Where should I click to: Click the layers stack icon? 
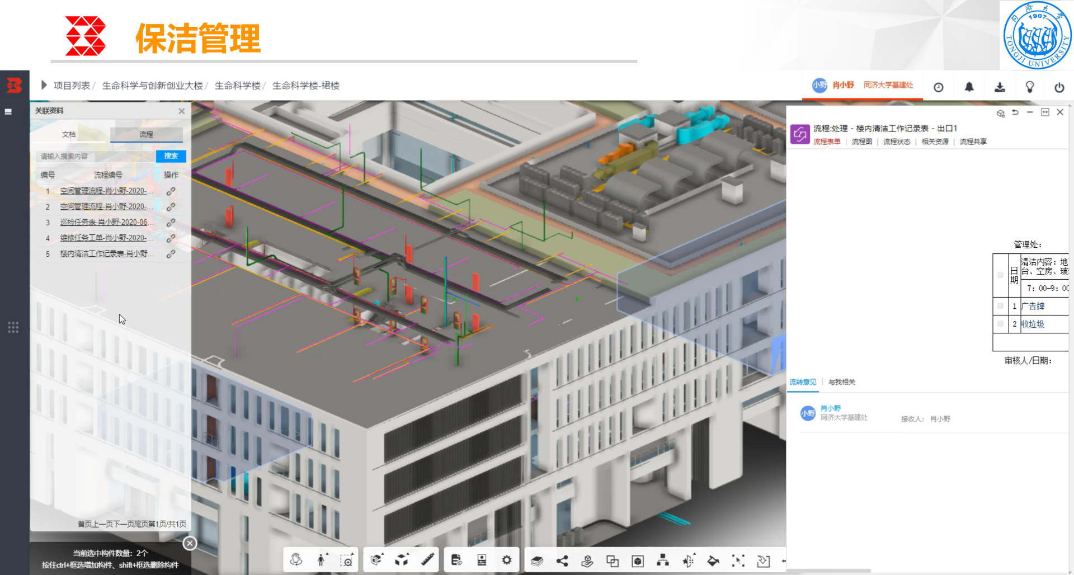pyautogui.click(x=537, y=560)
